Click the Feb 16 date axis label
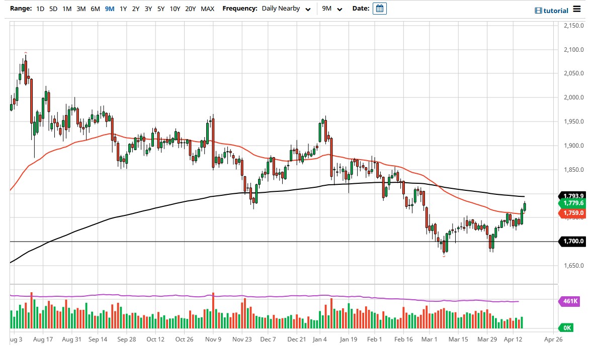 pos(404,339)
